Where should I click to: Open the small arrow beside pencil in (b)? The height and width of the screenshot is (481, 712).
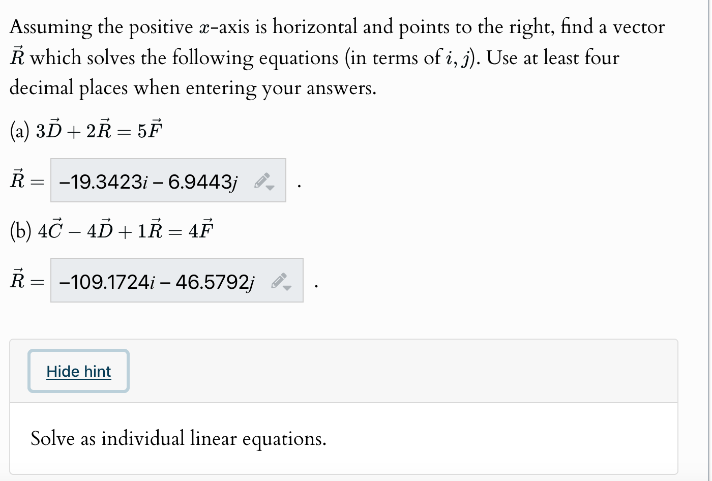tap(288, 287)
